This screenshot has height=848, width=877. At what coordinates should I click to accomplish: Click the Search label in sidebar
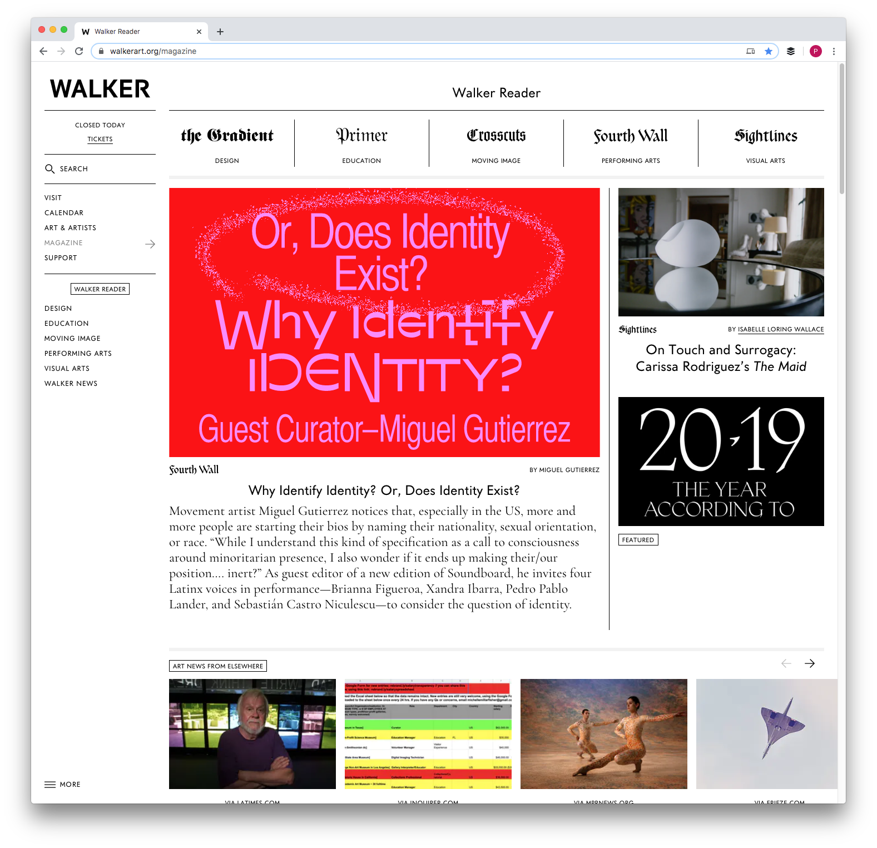74,169
